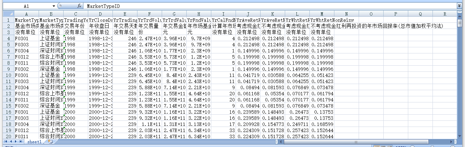Click the last-sheet navigation arrow
This screenshot has width=465, height=147.
[x=21, y=142]
